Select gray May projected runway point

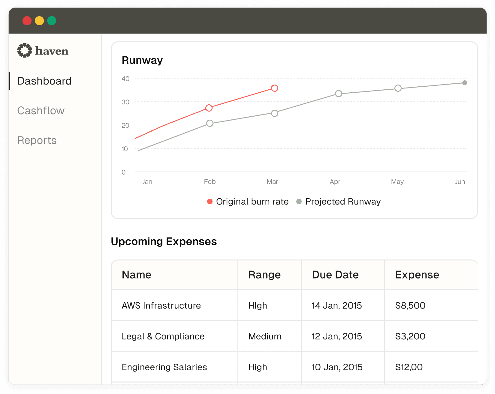pos(398,88)
